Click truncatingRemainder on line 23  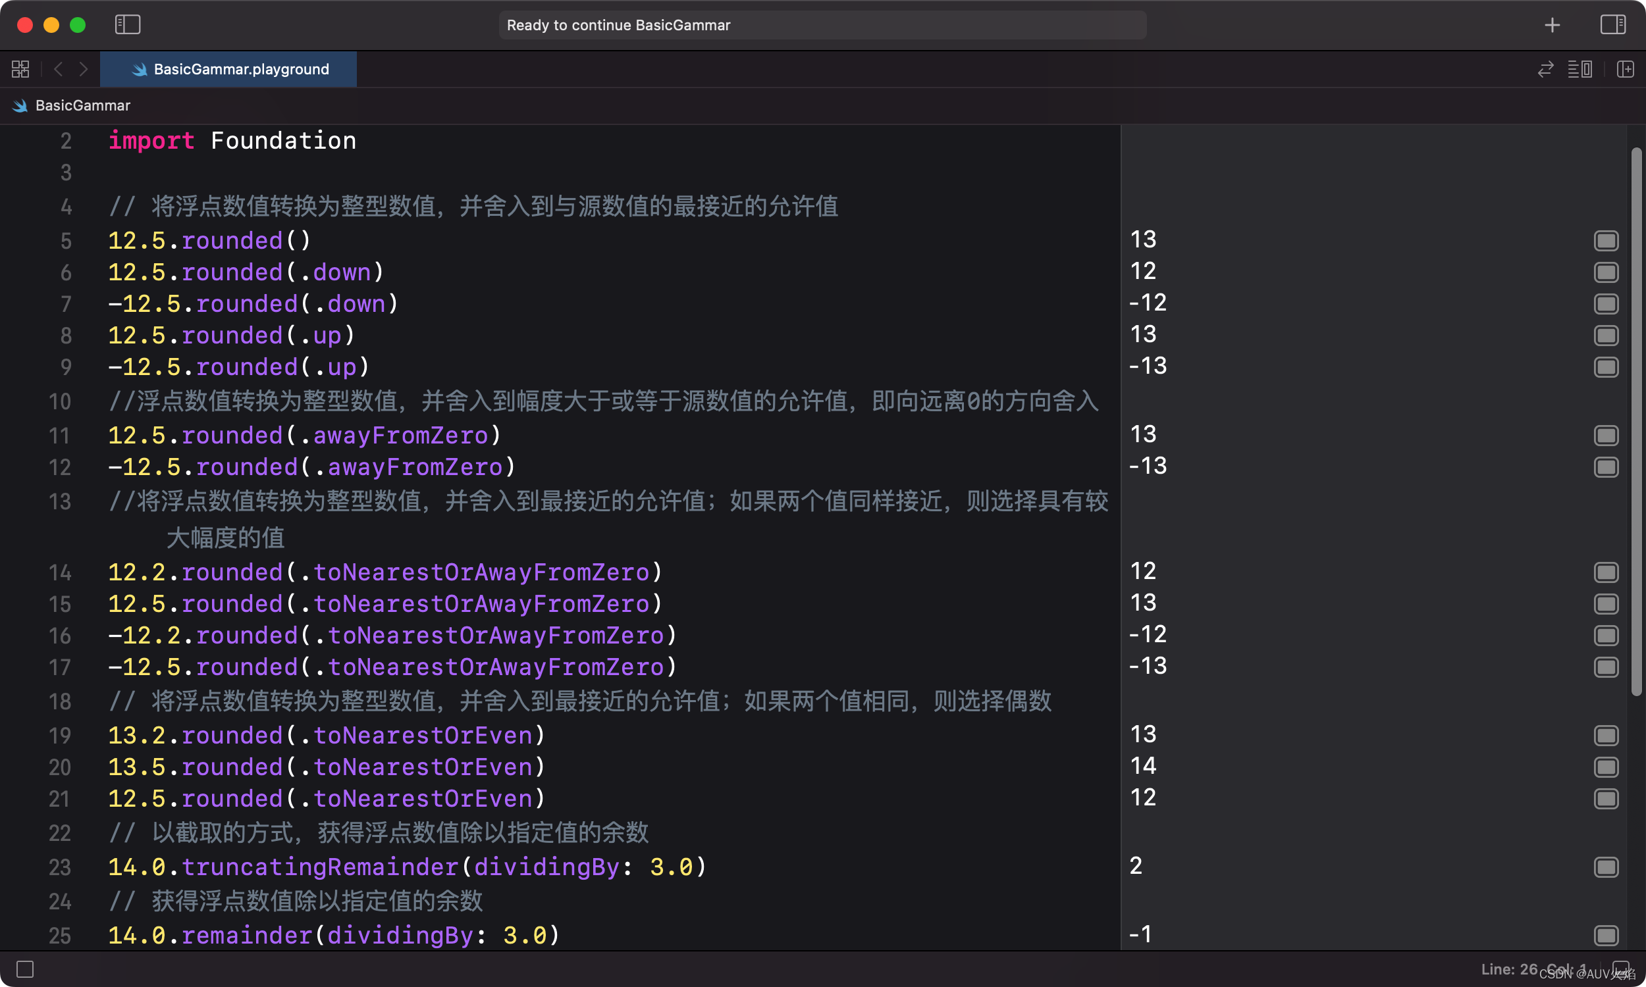coord(320,867)
